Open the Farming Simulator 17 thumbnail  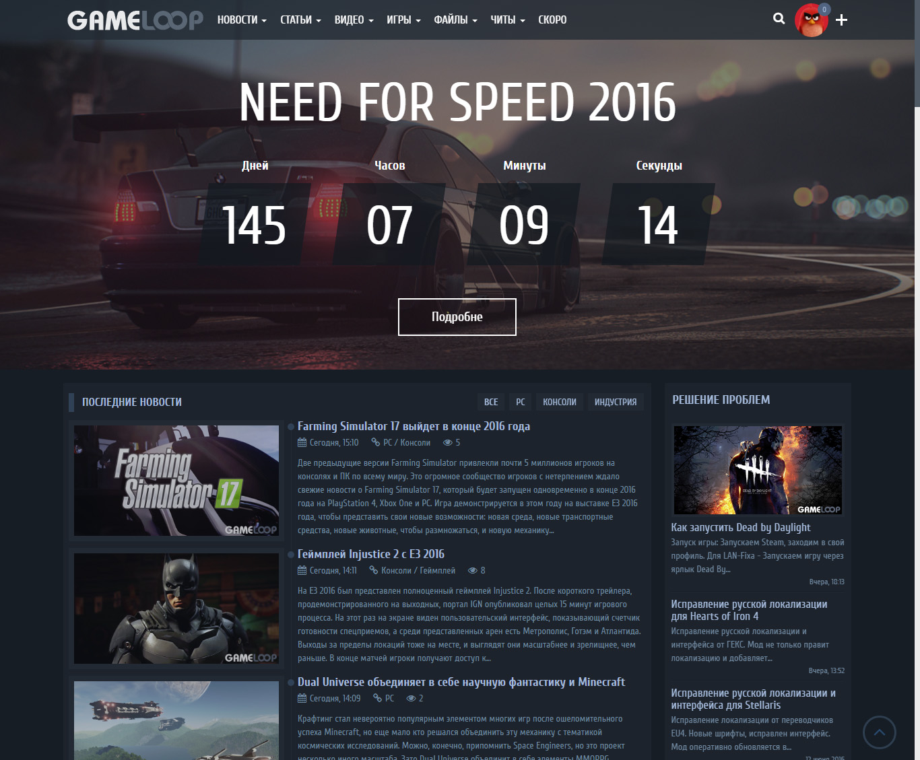pyautogui.click(x=176, y=481)
